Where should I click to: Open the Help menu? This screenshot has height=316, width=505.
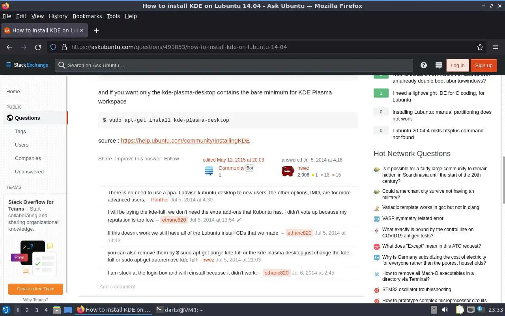(x=131, y=16)
